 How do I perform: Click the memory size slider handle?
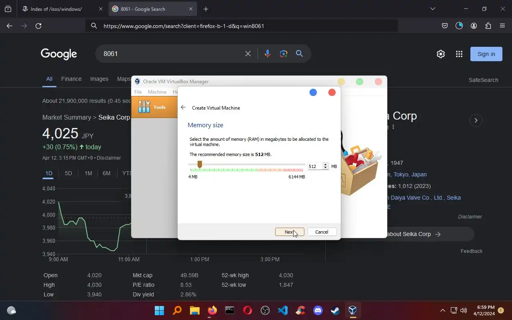(200, 164)
